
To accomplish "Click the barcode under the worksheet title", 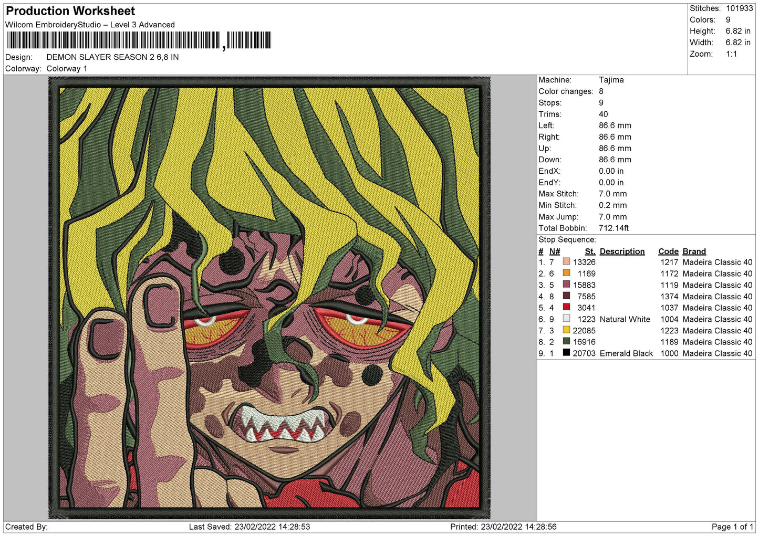I will pyautogui.click(x=139, y=40).
